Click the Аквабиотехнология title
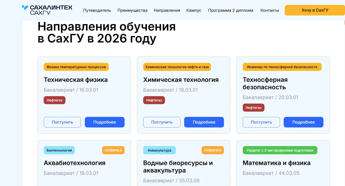 75,163
